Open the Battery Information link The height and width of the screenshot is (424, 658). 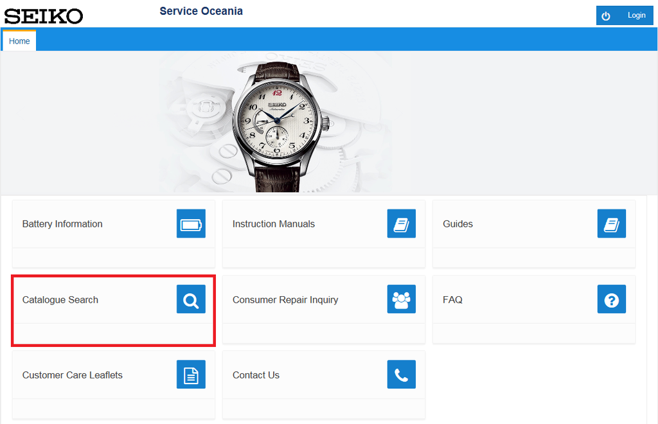click(62, 224)
